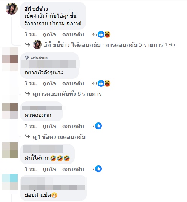Click the like icon on the 'คนหล่อมาก' comment
The width and height of the screenshot is (187, 202).
click(x=98, y=126)
